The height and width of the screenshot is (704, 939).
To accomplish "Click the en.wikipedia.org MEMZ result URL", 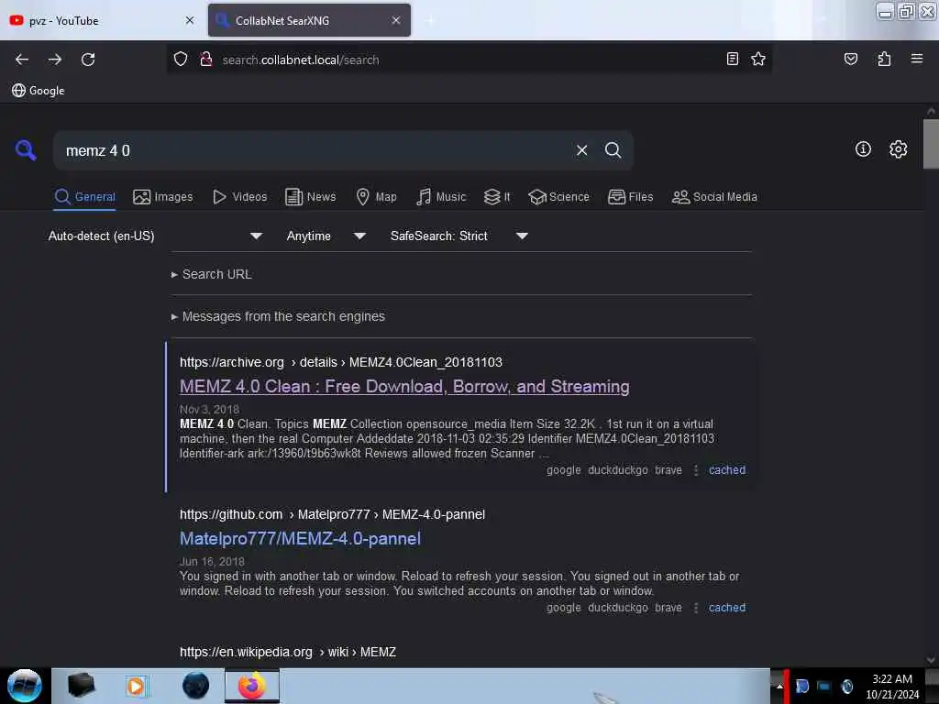I will 287,652.
